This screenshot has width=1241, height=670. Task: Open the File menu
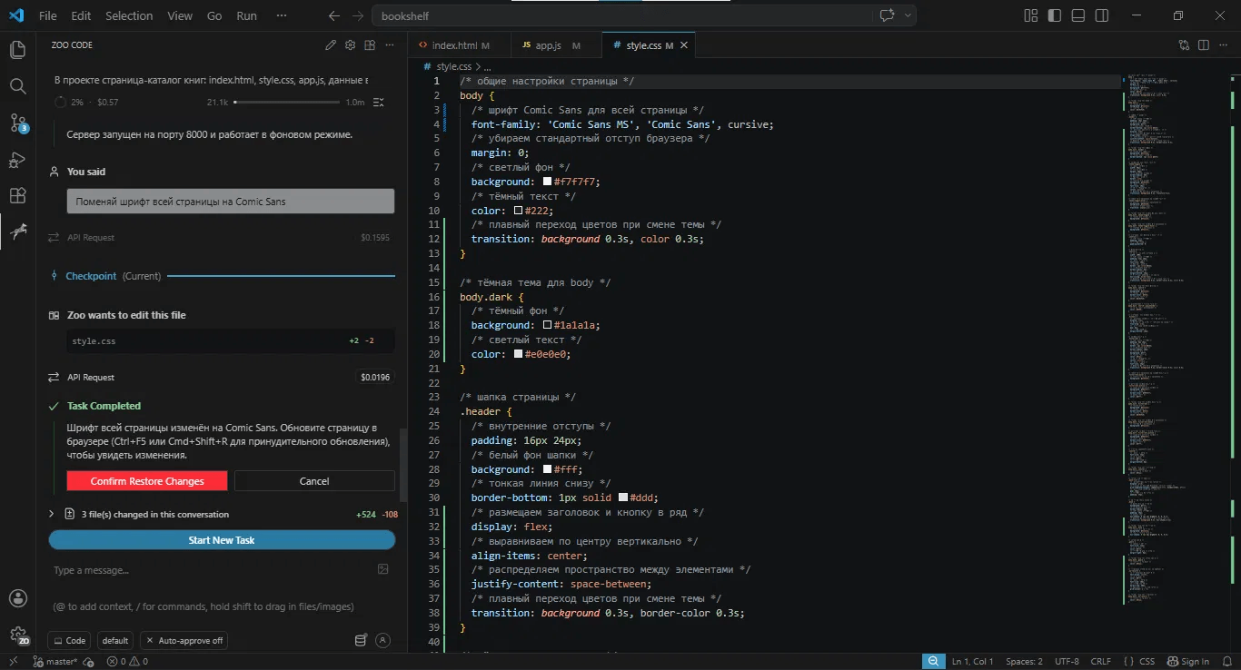coord(48,15)
